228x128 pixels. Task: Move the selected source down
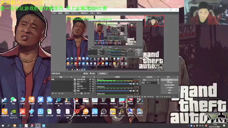click(x=88, y=94)
